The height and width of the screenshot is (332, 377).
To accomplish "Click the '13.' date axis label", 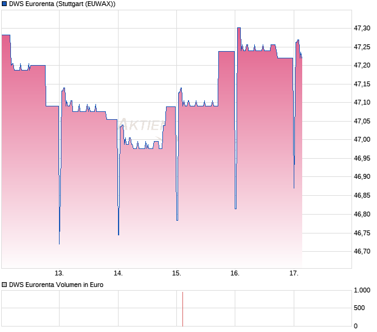I will (59, 274).
